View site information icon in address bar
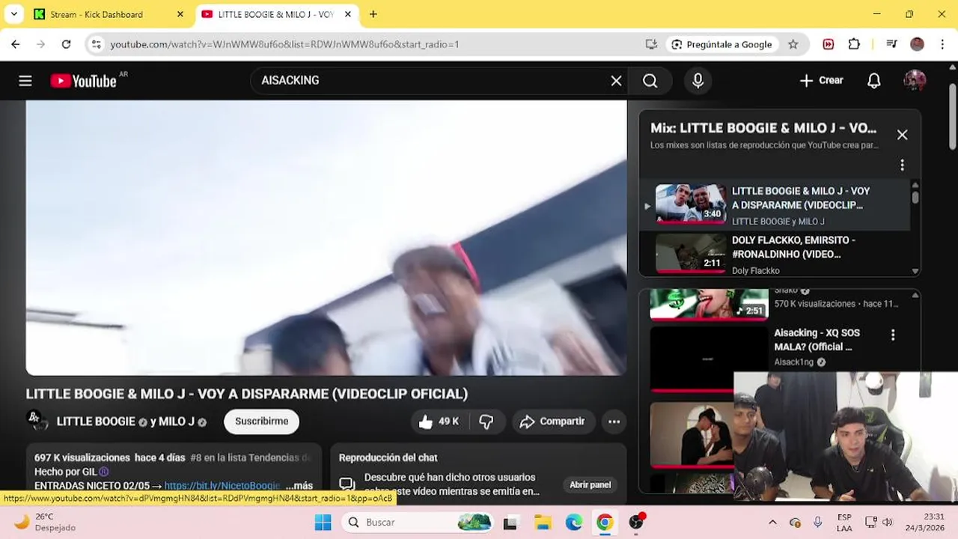This screenshot has width=958, height=539. click(x=96, y=44)
